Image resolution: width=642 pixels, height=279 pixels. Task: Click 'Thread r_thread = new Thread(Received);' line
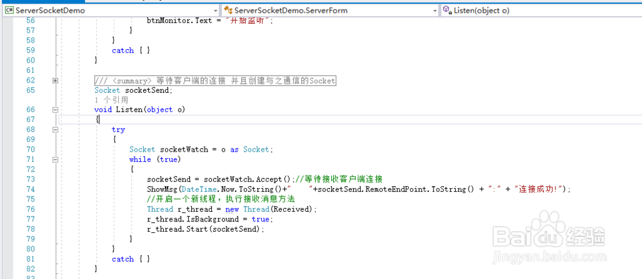click(232, 209)
